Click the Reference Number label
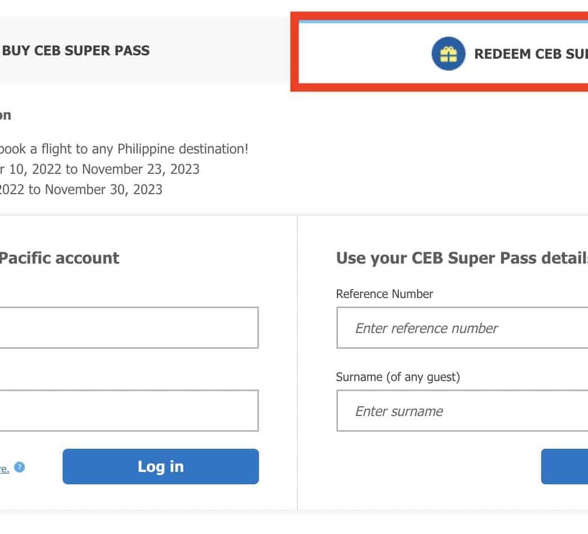The height and width of the screenshot is (534, 588). click(384, 294)
